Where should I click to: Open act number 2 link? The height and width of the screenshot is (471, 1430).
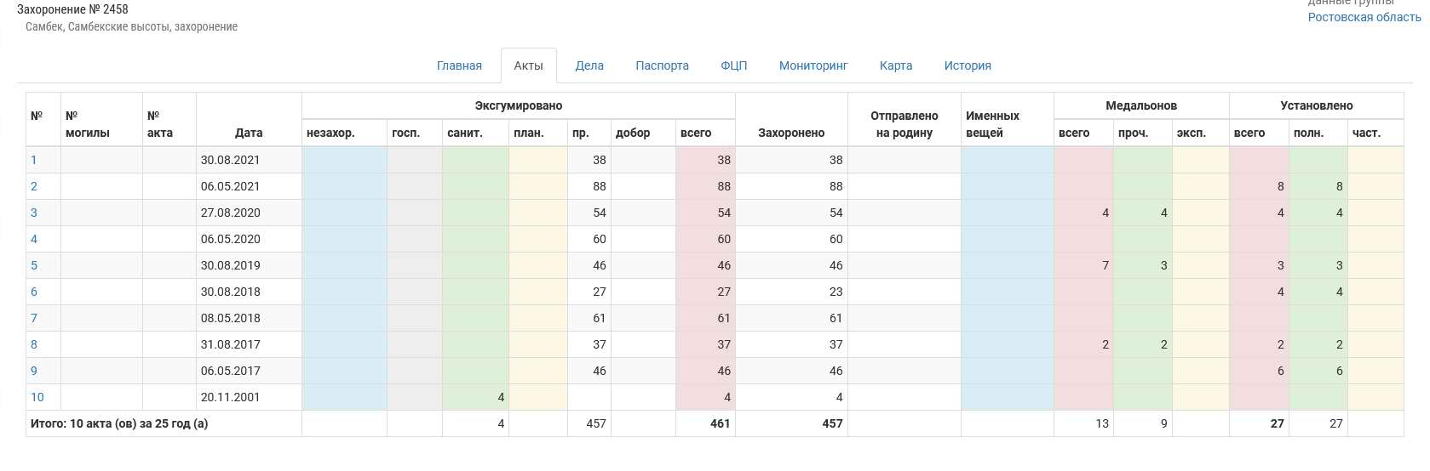(x=34, y=186)
